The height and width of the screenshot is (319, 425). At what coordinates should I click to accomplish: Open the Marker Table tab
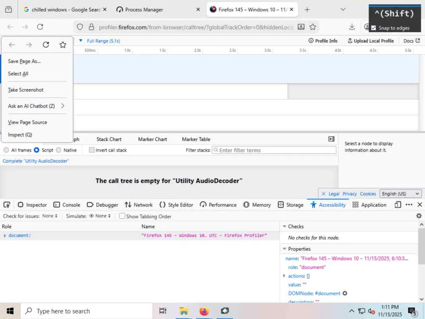click(x=196, y=139)
